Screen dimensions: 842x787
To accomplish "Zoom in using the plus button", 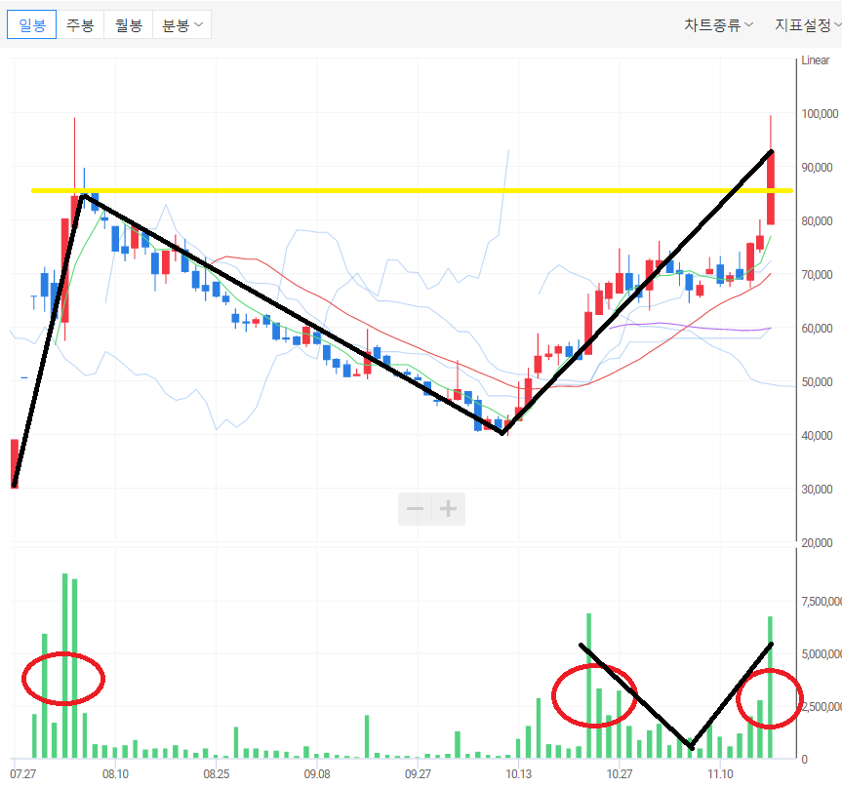I will pyautogui.click(x=449, y=508).
